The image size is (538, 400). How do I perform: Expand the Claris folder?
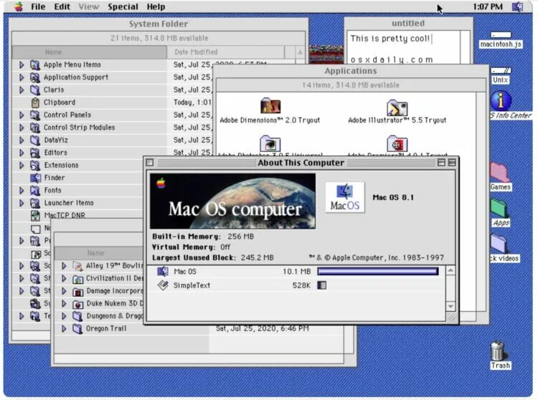click(x=22, y=90)
